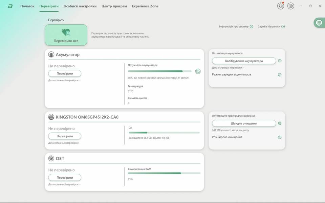Switch to Центр програм tab

pyautogui.click(x=114, y=6)
